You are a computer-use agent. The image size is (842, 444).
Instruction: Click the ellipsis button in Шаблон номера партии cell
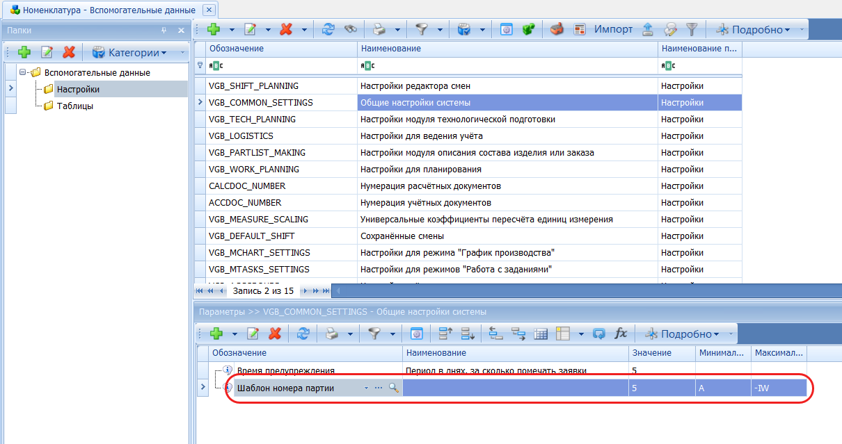[x=379, y=388]
